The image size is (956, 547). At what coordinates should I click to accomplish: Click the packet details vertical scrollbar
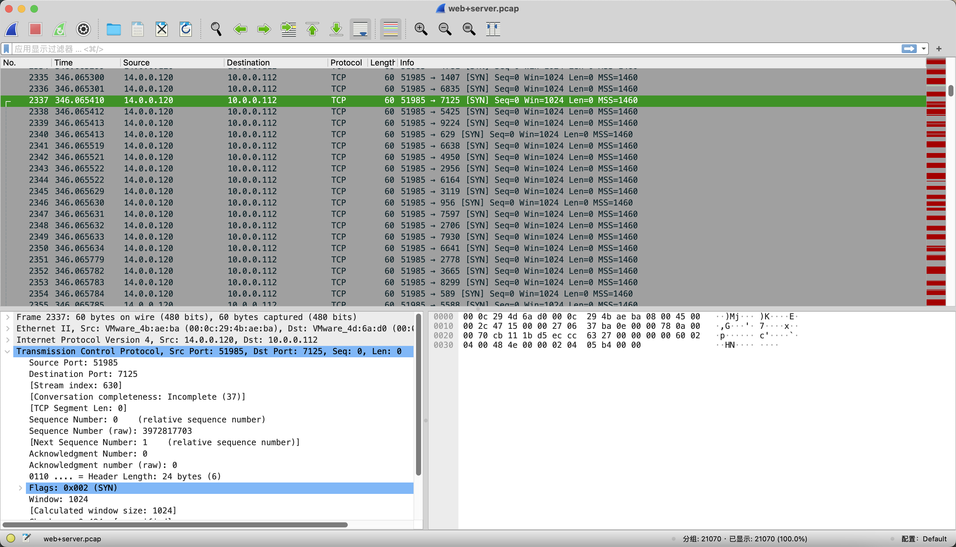click(419, 395)
